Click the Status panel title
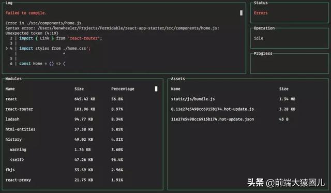 tap(261, 3)
